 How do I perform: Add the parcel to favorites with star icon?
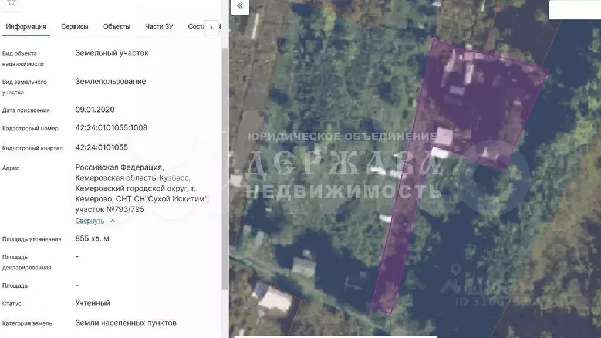[x=12, y=2]
